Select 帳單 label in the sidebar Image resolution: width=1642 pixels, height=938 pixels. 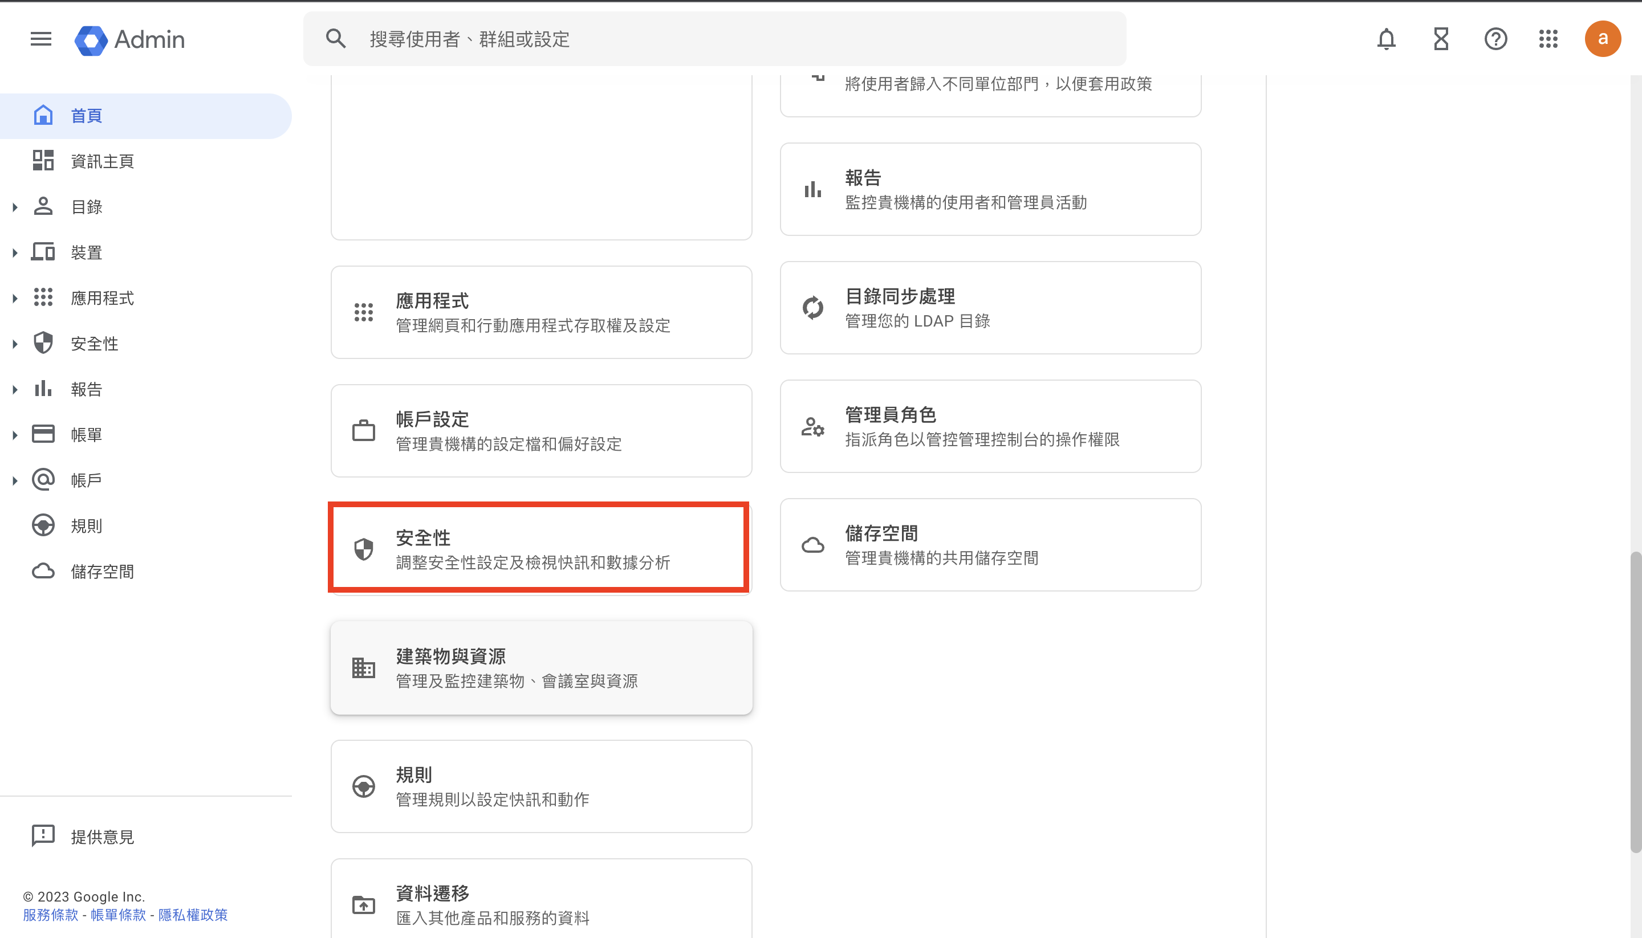tap(86, 435)
